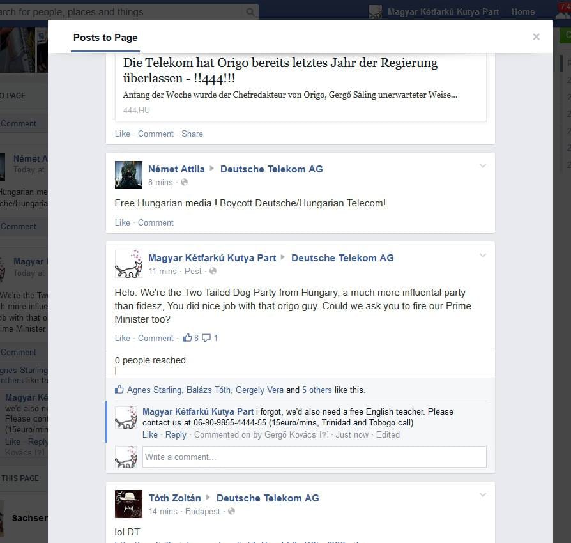Open the Német Attila profile link
The width and height of the screenshot is (571, 543).
[176, 169]
